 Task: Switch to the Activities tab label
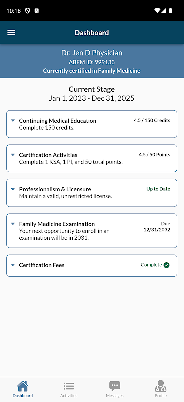tap(69, 396)
